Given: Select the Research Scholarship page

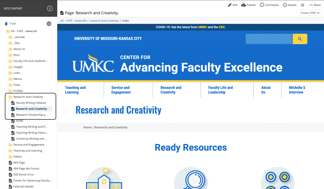Looking at the screenshot, I should point(29,115).
